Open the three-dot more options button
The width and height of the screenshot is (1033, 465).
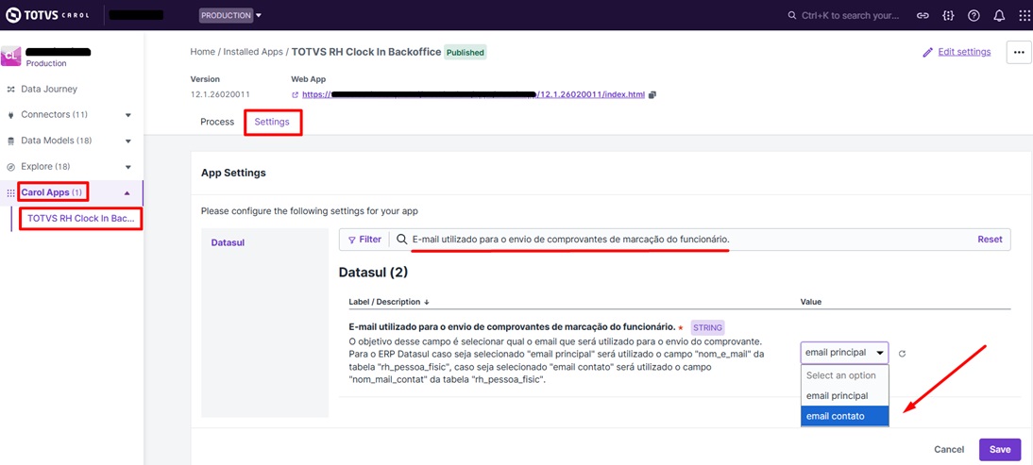(1019, 52)
